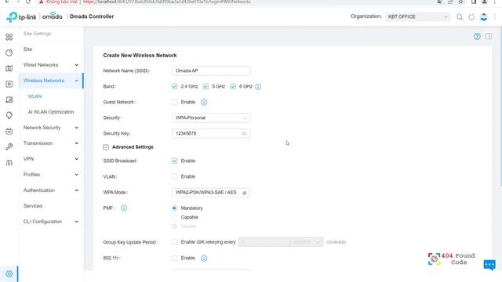Select the PMF Capable radio button
The height and width of the screenshot is (282, 502).
[x=174, y=218]
